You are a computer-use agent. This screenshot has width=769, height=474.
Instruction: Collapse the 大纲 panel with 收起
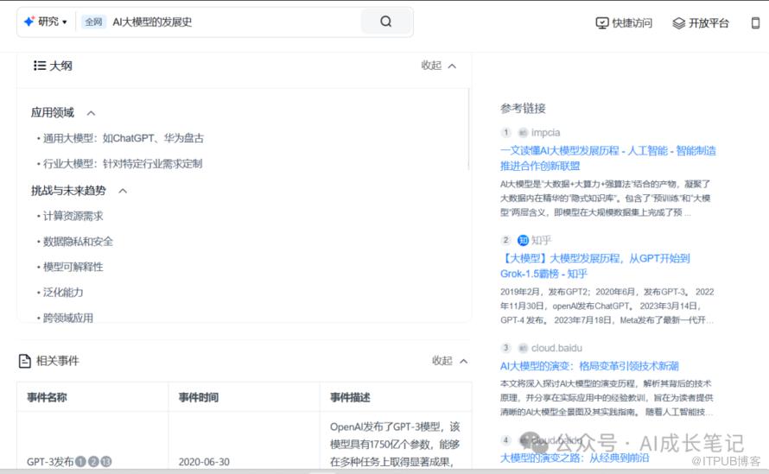(438, 66)
